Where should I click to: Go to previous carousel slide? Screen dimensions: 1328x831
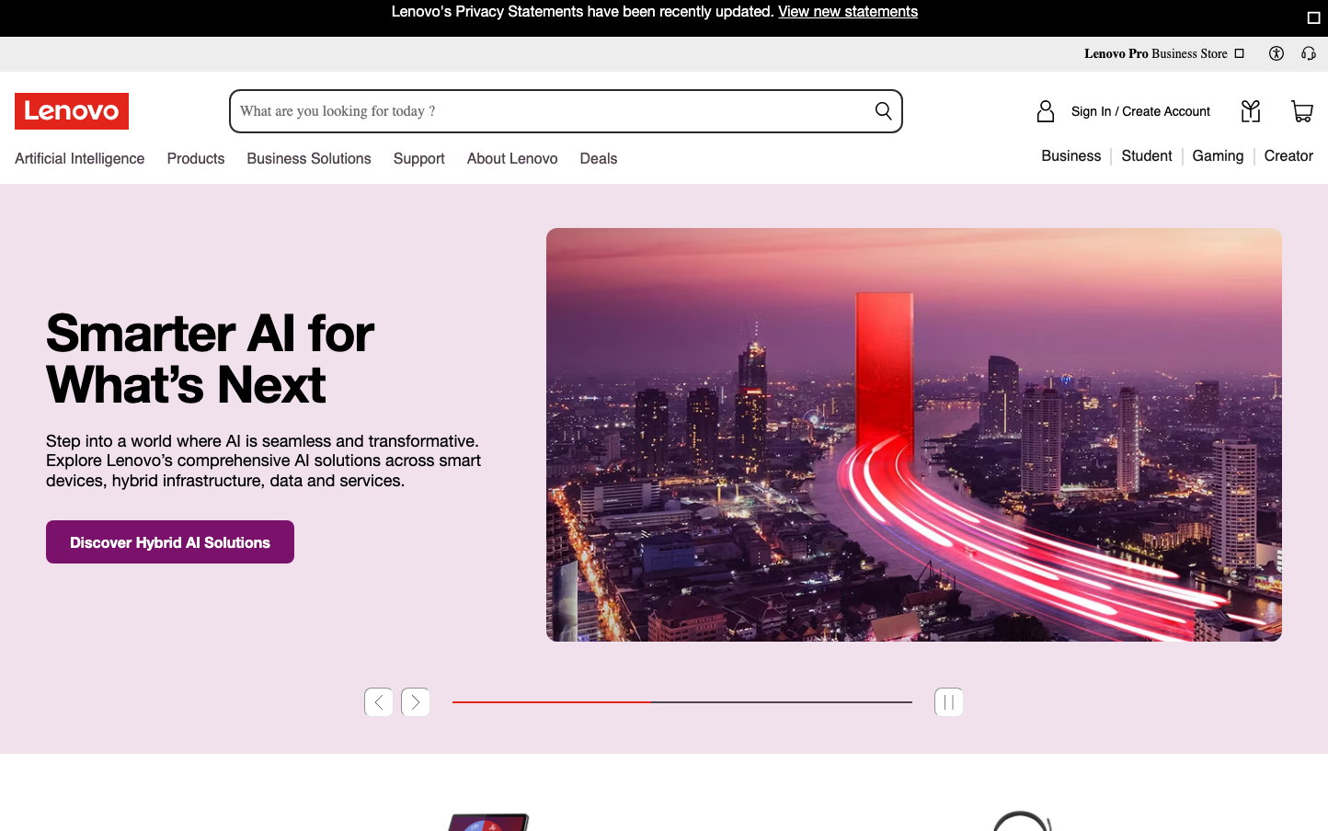coord(379,702)
